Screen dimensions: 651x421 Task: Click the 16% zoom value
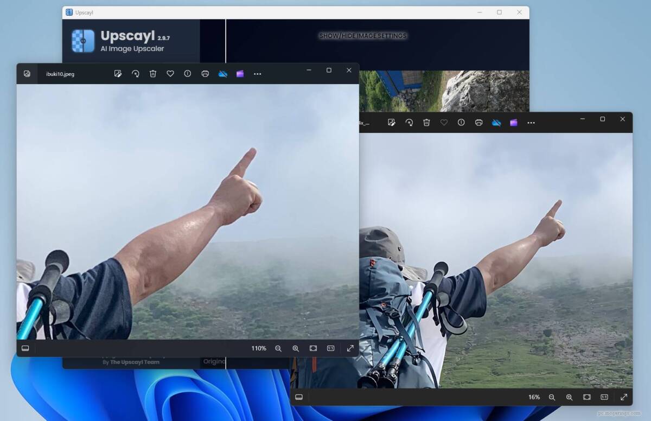coord(534,397)
